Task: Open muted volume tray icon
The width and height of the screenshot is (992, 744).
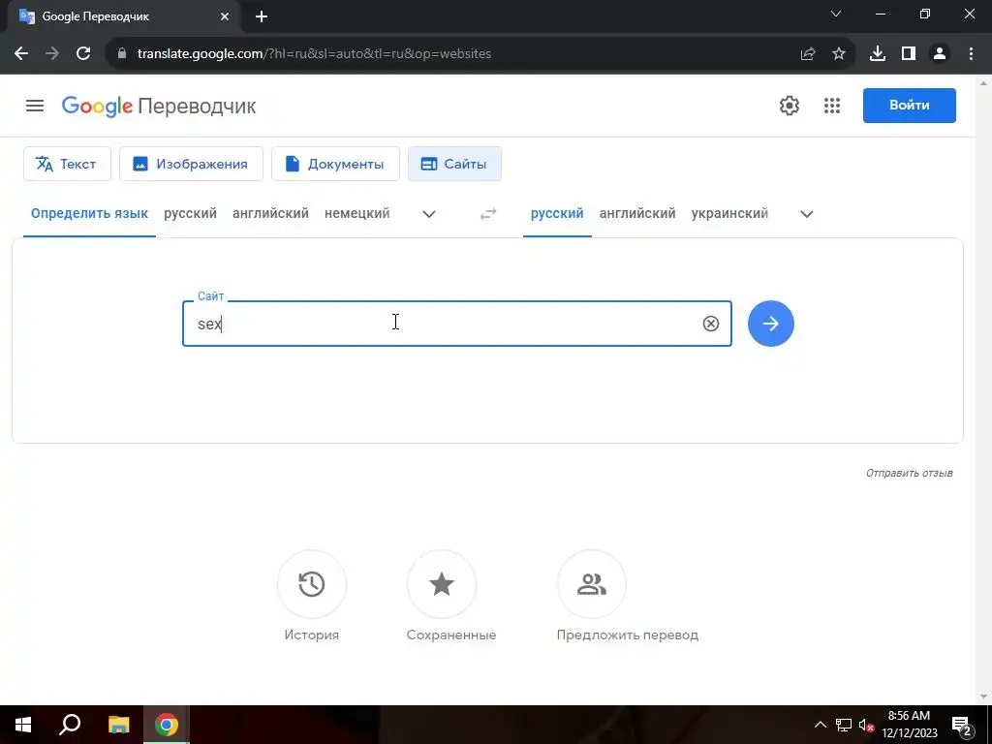Action: [867, 725]
